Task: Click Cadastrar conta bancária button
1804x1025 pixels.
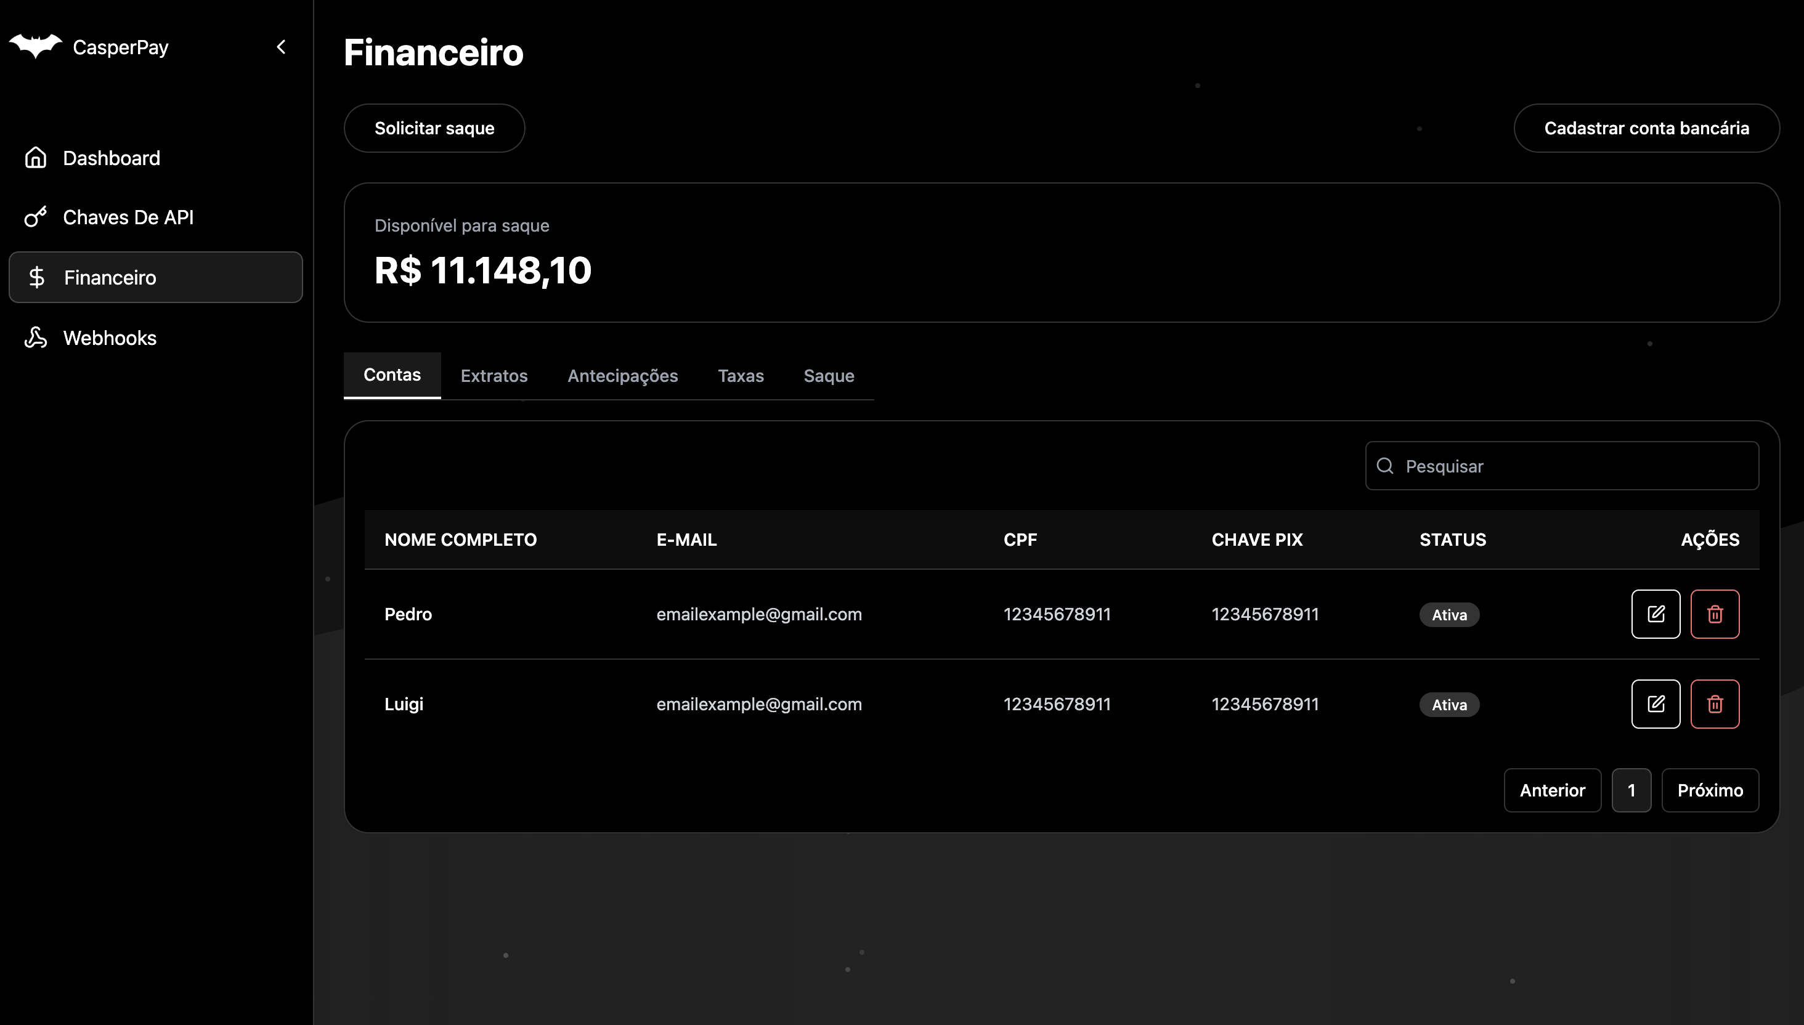Action: click(1646, 128)
